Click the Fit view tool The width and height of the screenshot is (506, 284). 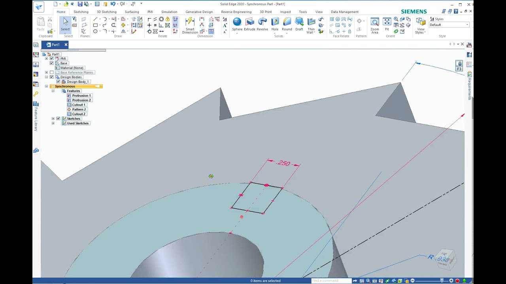pos(387,24)
